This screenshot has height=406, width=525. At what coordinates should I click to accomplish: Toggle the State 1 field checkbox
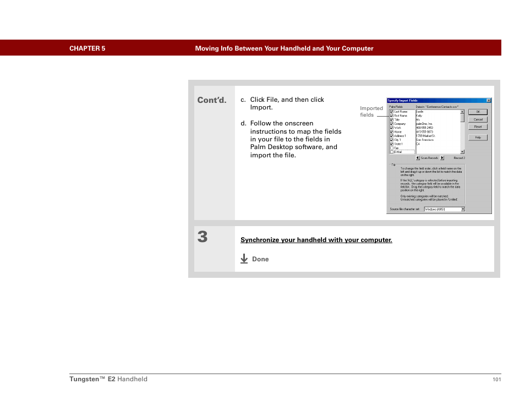coord(392,144)
